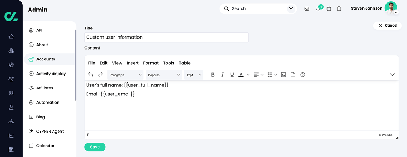Click the bullet list icon
The width and height of the screenshot is (407, 157).
point(270,75)
